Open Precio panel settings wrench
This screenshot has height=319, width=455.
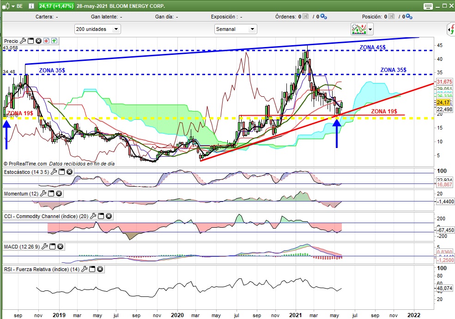(23, 41)
